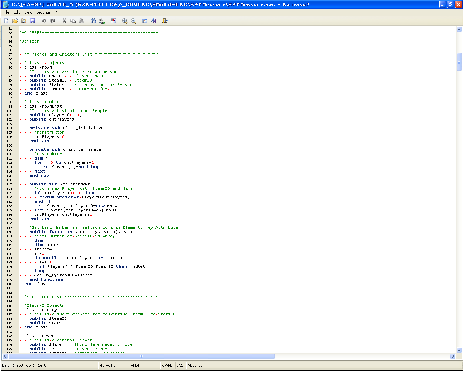Screen dimensions: 463x371
Task: Click the 'Objects comment line
Action: tap(29, 41)
